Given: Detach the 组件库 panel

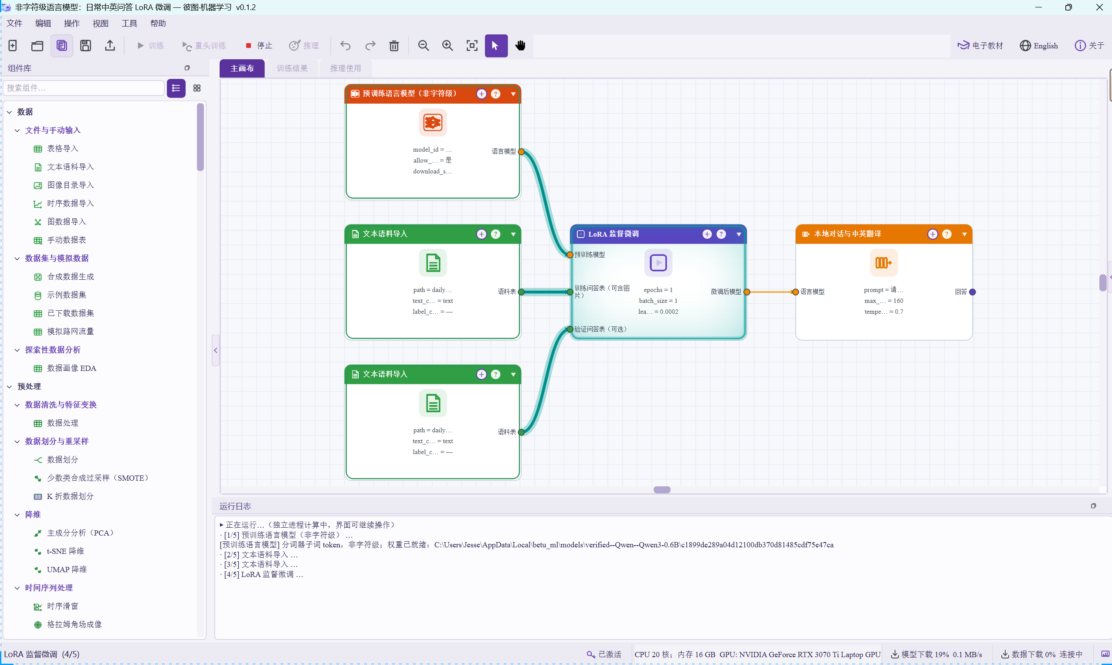Looking at the screenshot, I should [x=187, y=68].
